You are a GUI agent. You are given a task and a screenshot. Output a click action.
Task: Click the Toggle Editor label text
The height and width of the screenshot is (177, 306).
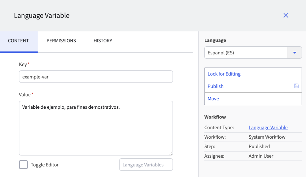(x=45, y=165)
